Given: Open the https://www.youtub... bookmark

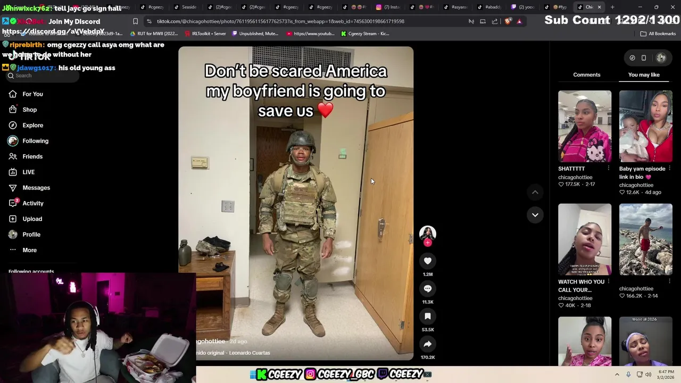Looking at the screenshot, I should coord(311,34).
